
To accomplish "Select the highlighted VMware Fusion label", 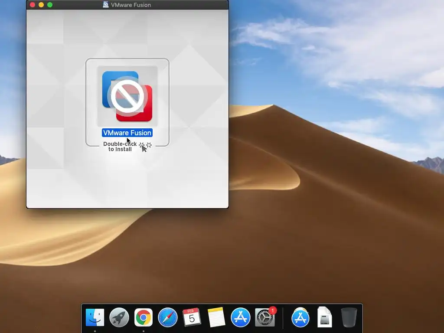I will (127, 133).
